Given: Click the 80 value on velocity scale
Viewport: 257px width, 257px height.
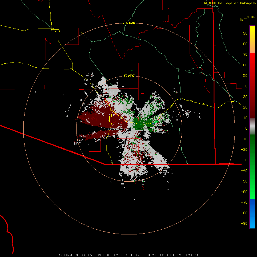Looking at the screenshot, I should 245,44.
